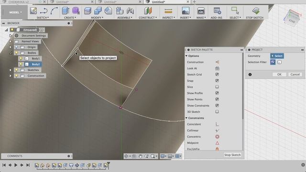Click the Select button for Geometry
This screenshot has width=306, height=172.
click(x=277, y=56)
